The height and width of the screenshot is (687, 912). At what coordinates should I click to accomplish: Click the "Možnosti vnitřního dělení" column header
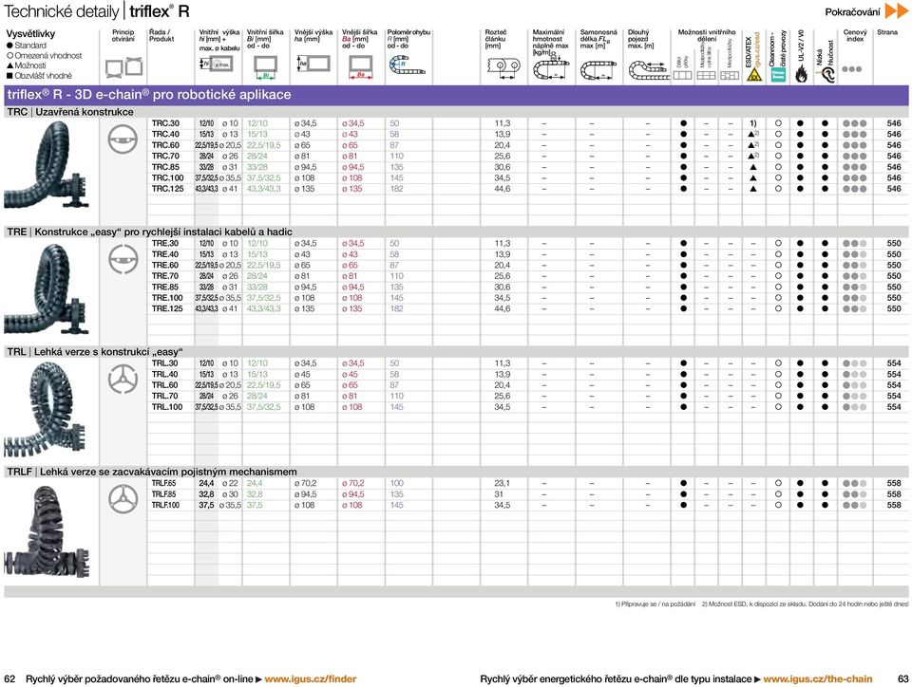(x=707, y=35)
